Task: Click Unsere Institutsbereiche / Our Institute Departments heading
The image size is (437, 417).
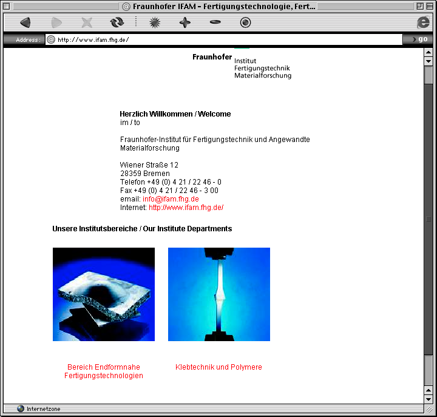Action: coord(142,229)
